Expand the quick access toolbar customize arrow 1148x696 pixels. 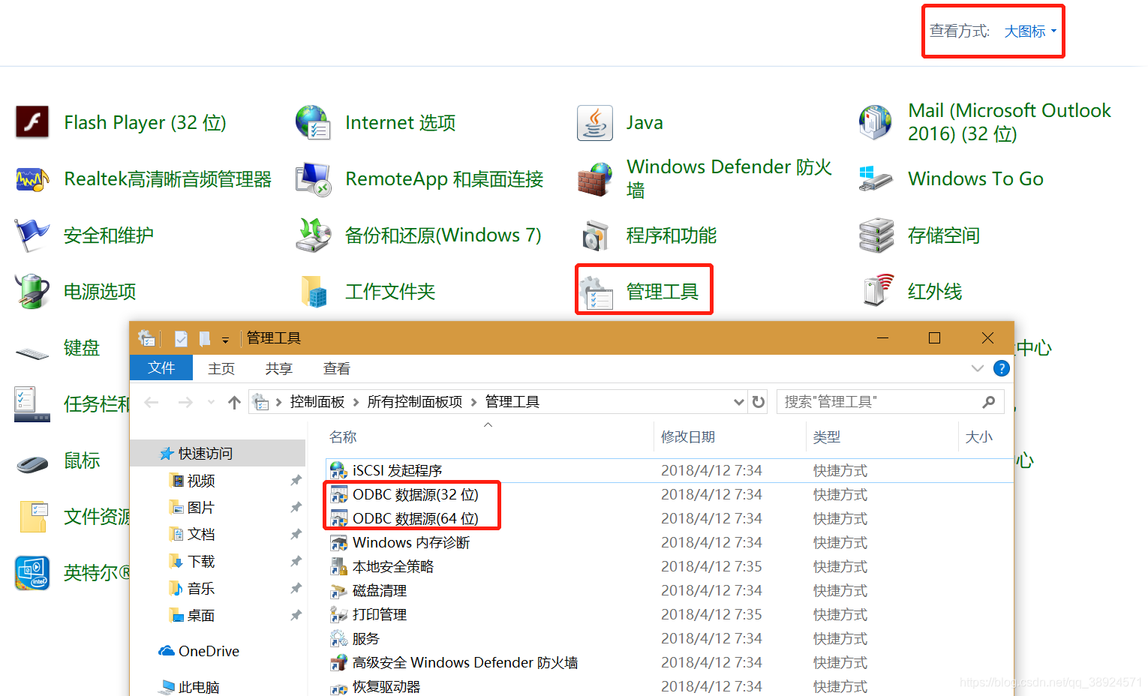pos(225,340)
